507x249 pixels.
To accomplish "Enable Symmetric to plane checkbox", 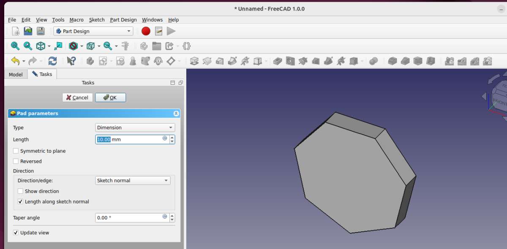I will [x=16, y=151].
